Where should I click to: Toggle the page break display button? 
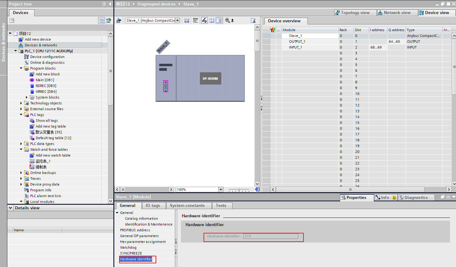(211, 20)
